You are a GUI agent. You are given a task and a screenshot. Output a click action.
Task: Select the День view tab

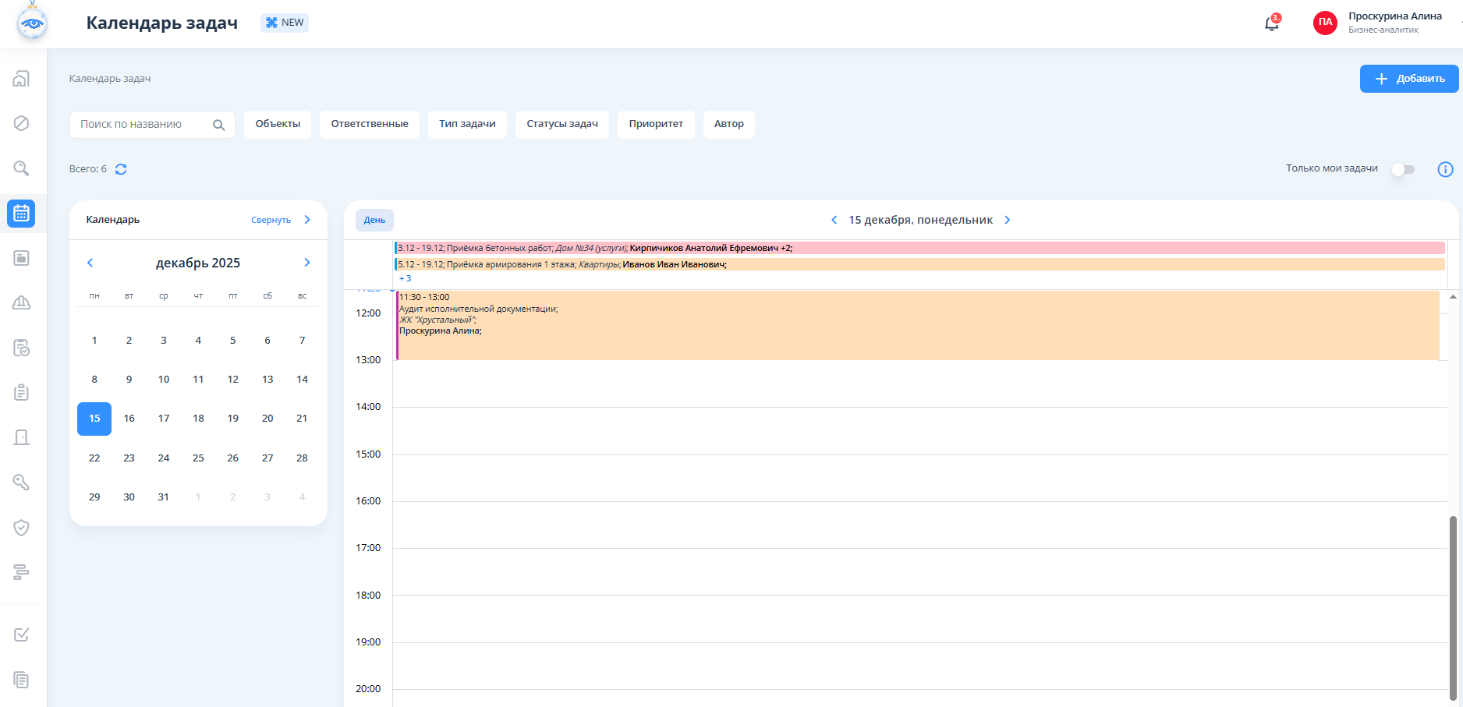tap(374, 220)
